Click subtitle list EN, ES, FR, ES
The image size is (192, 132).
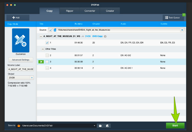[168, 43]
